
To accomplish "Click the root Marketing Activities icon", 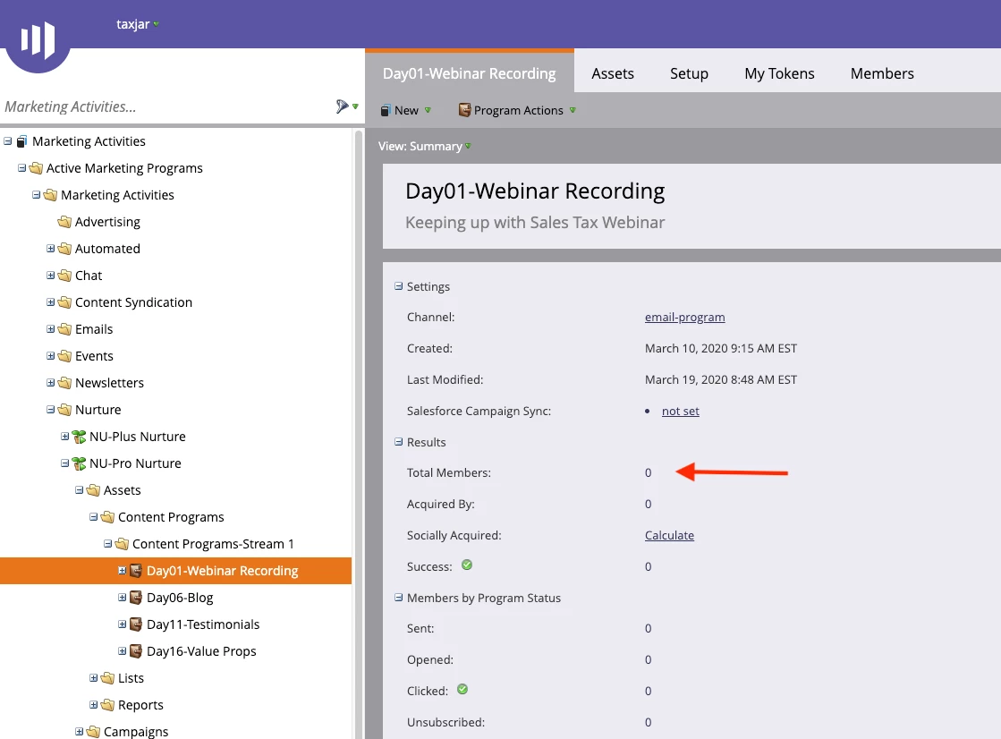I will click(x=22, y=141).
